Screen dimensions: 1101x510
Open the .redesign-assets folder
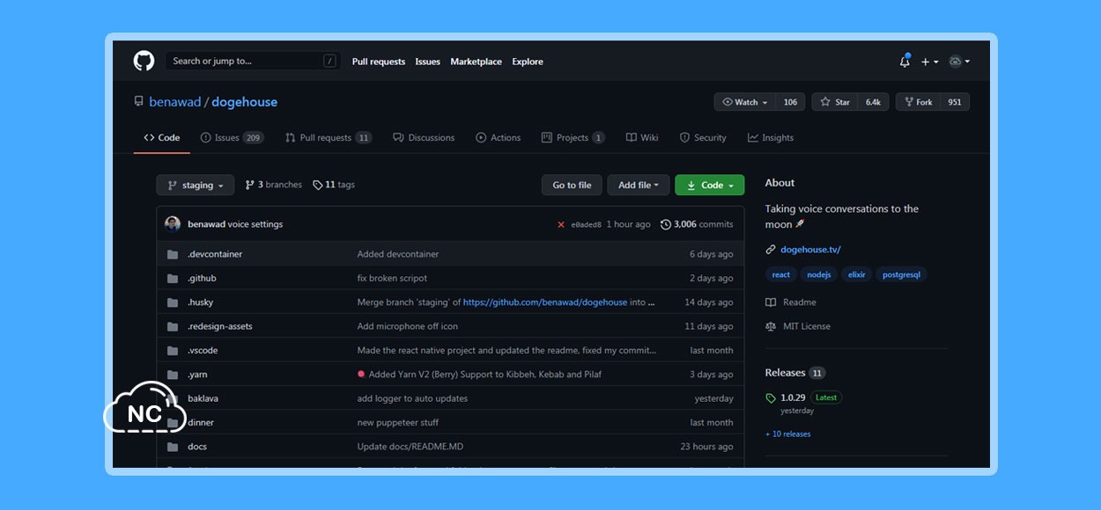pos(220,326)
